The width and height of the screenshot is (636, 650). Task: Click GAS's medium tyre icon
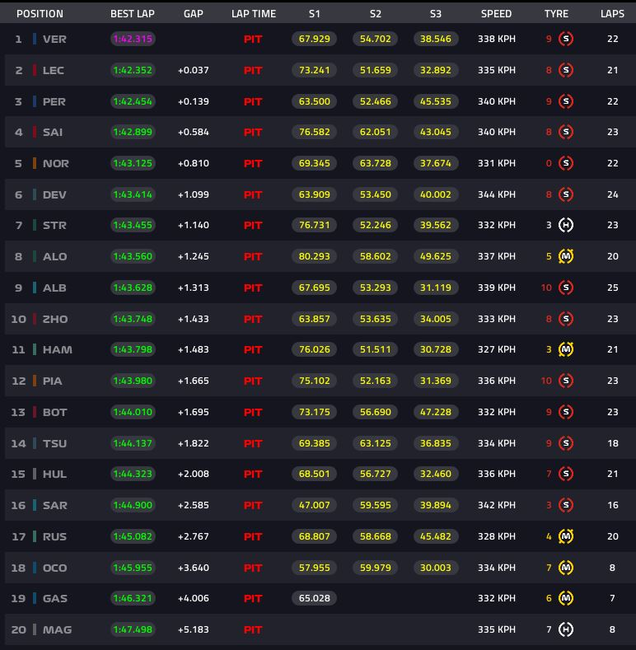tap(565, 598)
